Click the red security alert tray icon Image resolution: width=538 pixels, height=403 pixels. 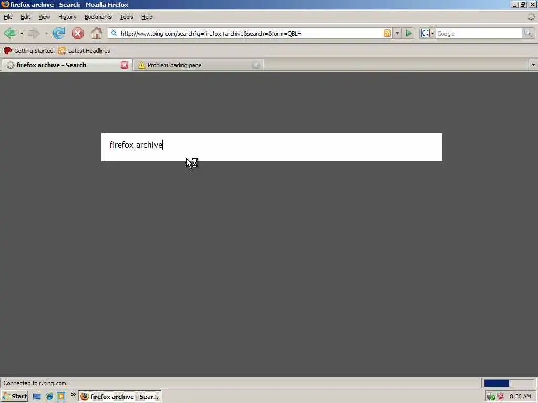501,397
